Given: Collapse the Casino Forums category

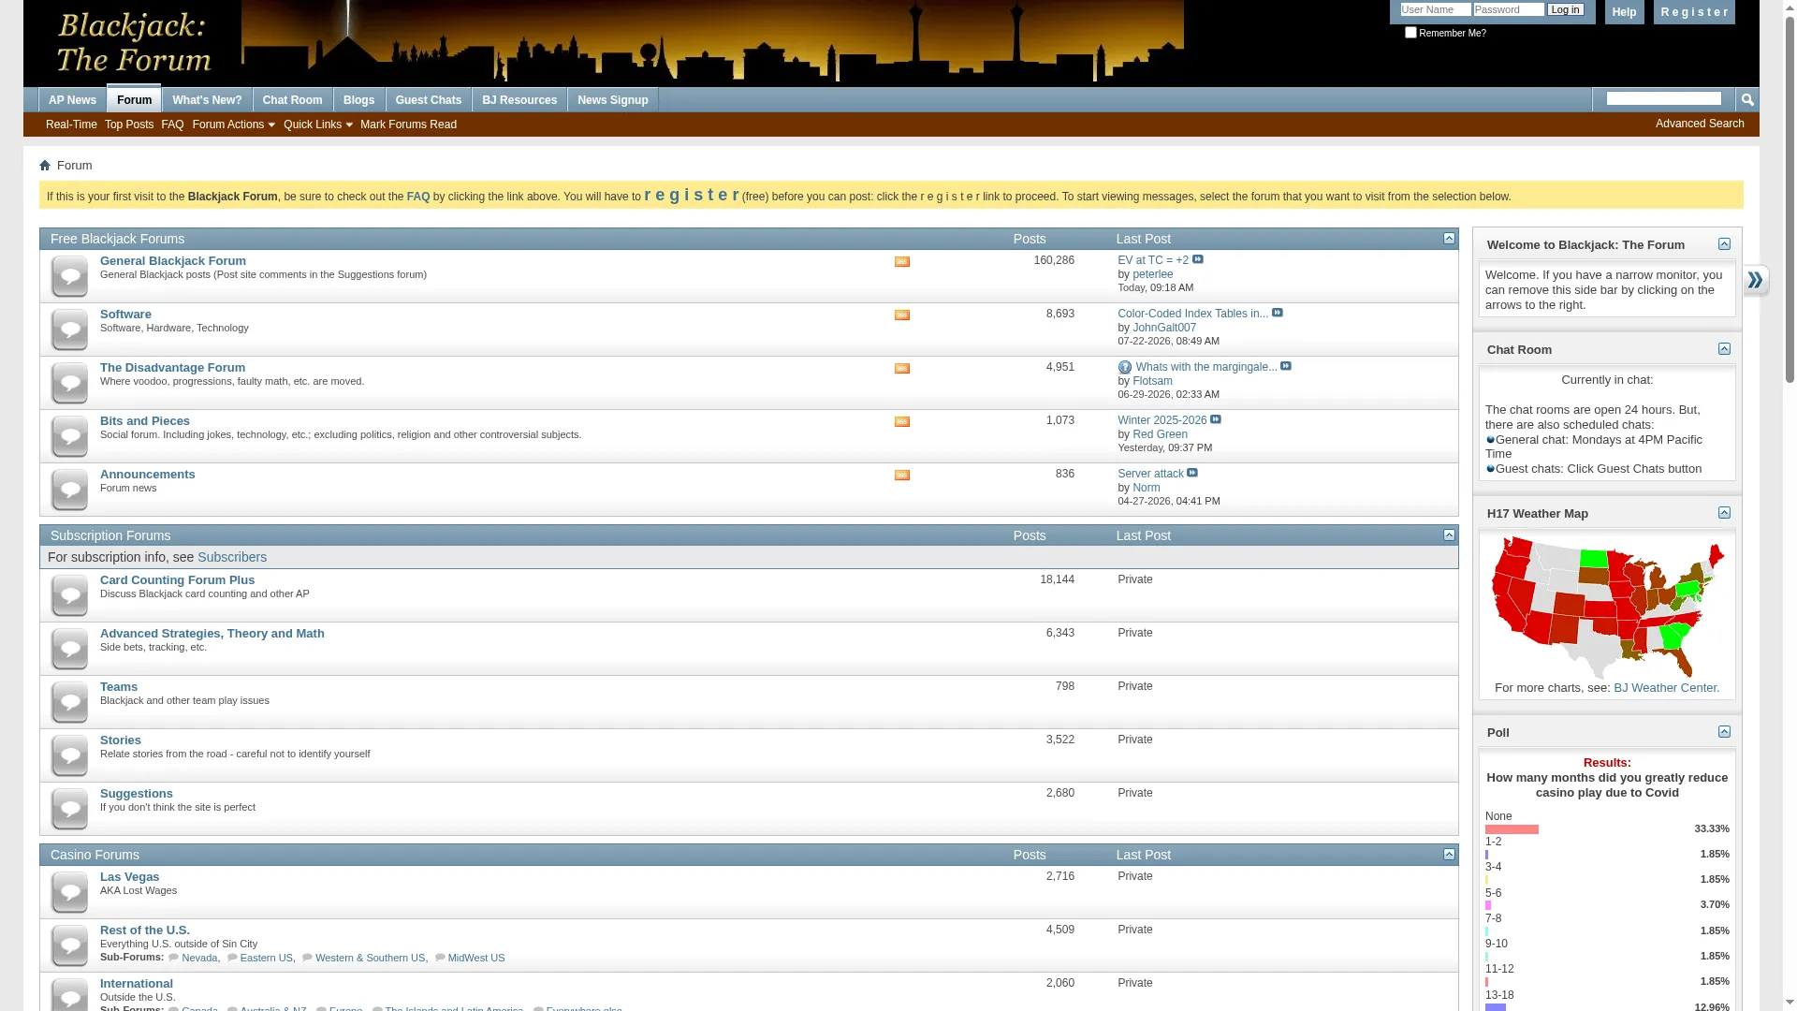Looking at the screenshot, I should 1449,855.
